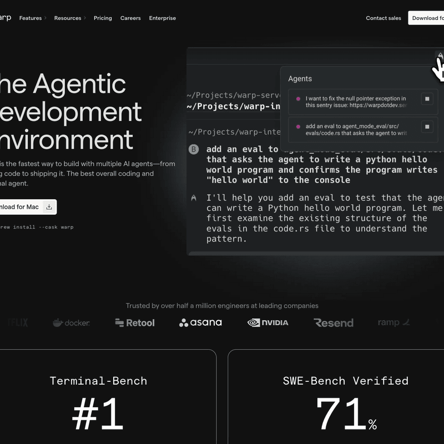The height and width of the screenshot is (444, 444).
Task: Click the Docker logo
Action: 72,322
